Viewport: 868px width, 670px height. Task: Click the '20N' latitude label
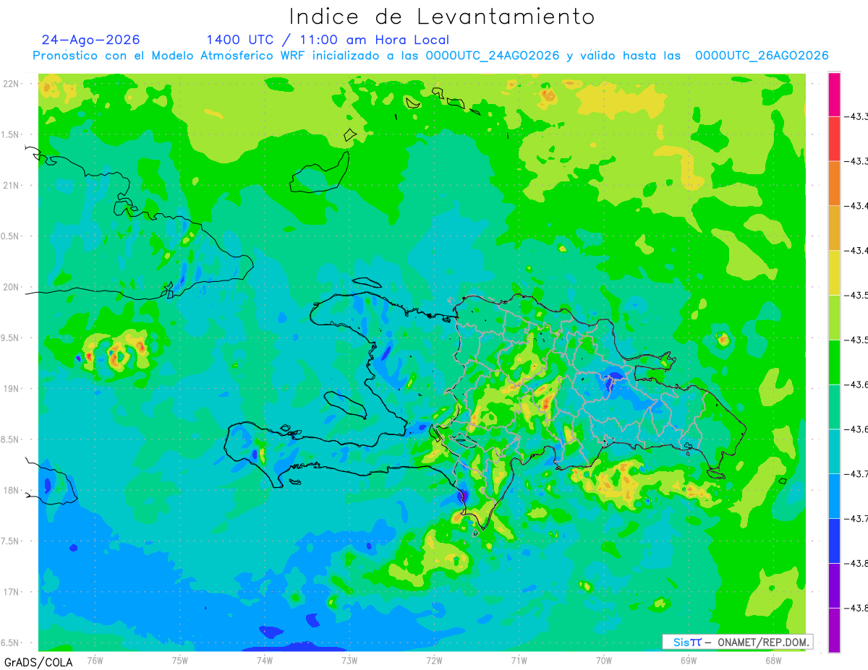[x=9, y=287]
